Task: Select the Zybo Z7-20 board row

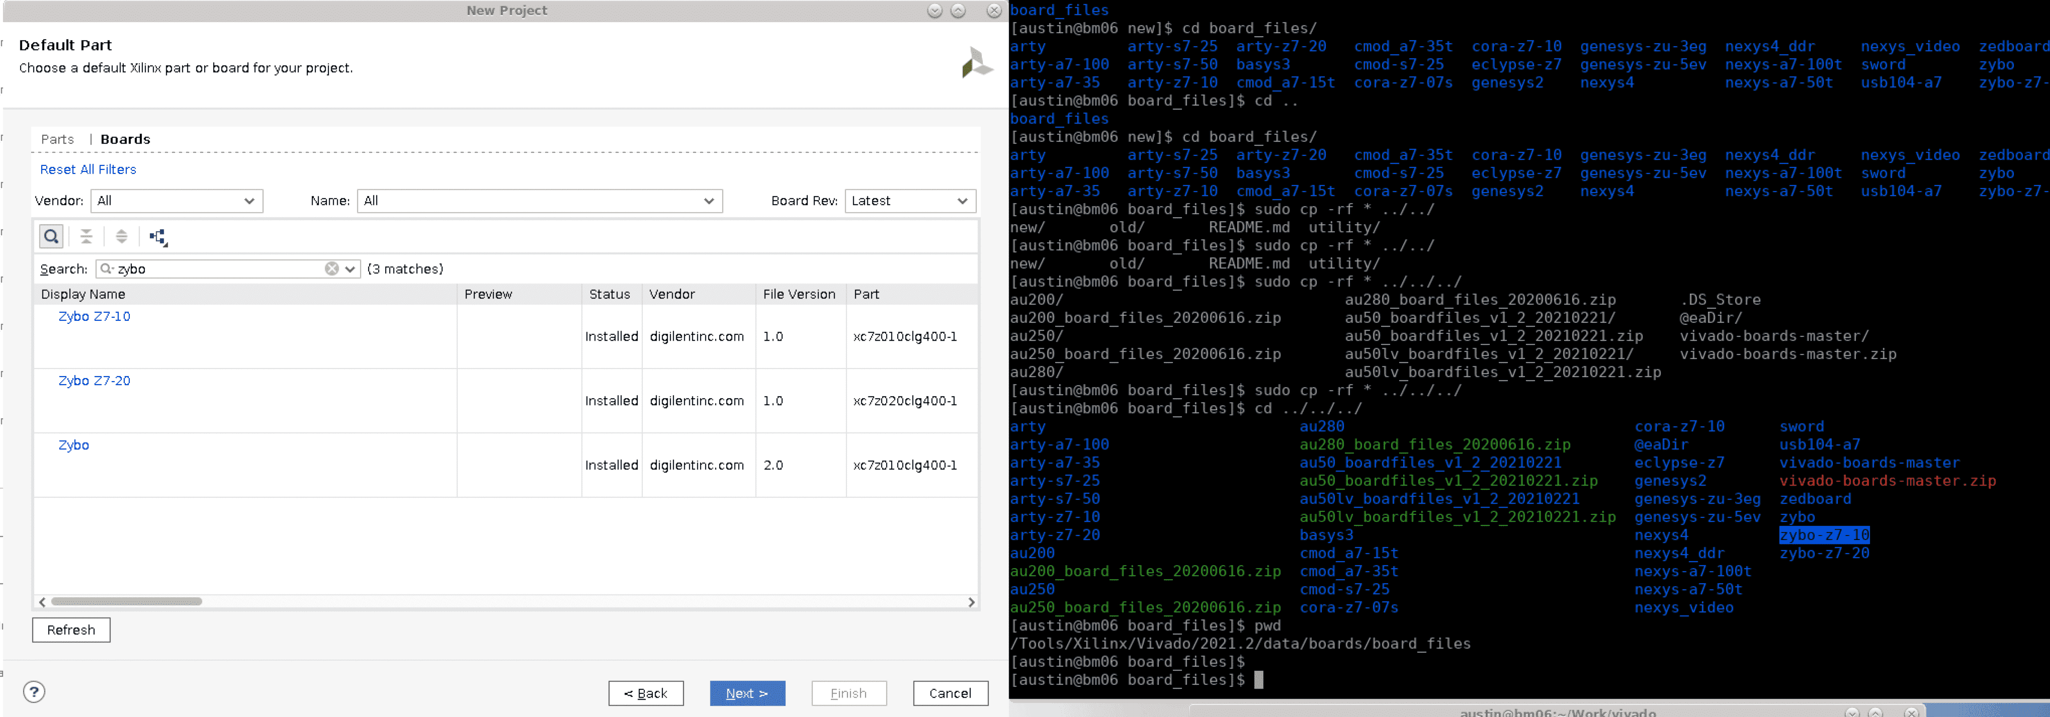Action: click(94, 381)
